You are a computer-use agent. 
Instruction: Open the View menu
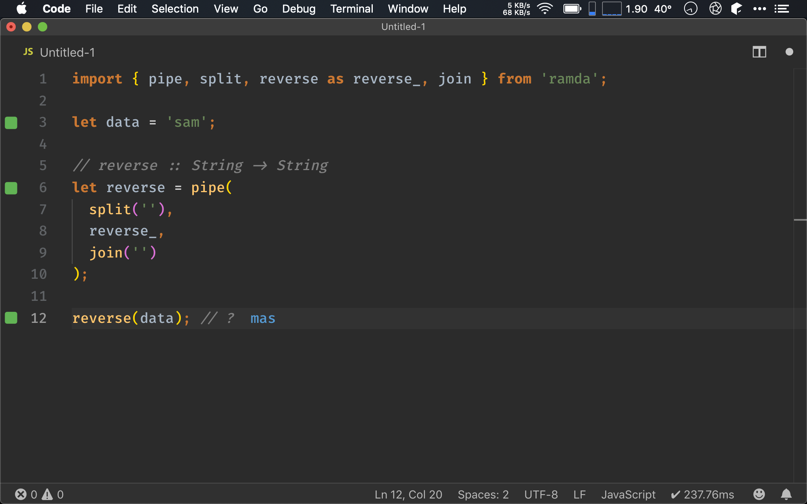click(x=226, y=9)
